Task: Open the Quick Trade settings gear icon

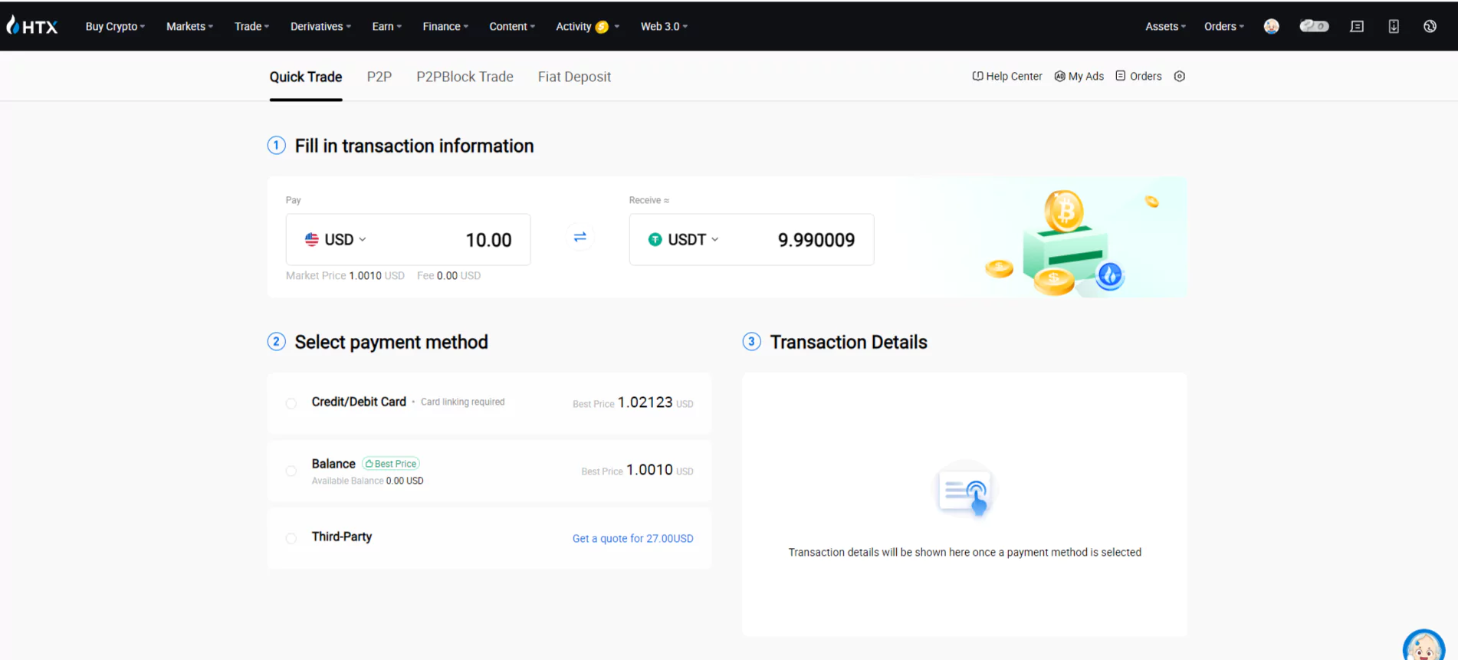Action: [x=1180, y=76]
